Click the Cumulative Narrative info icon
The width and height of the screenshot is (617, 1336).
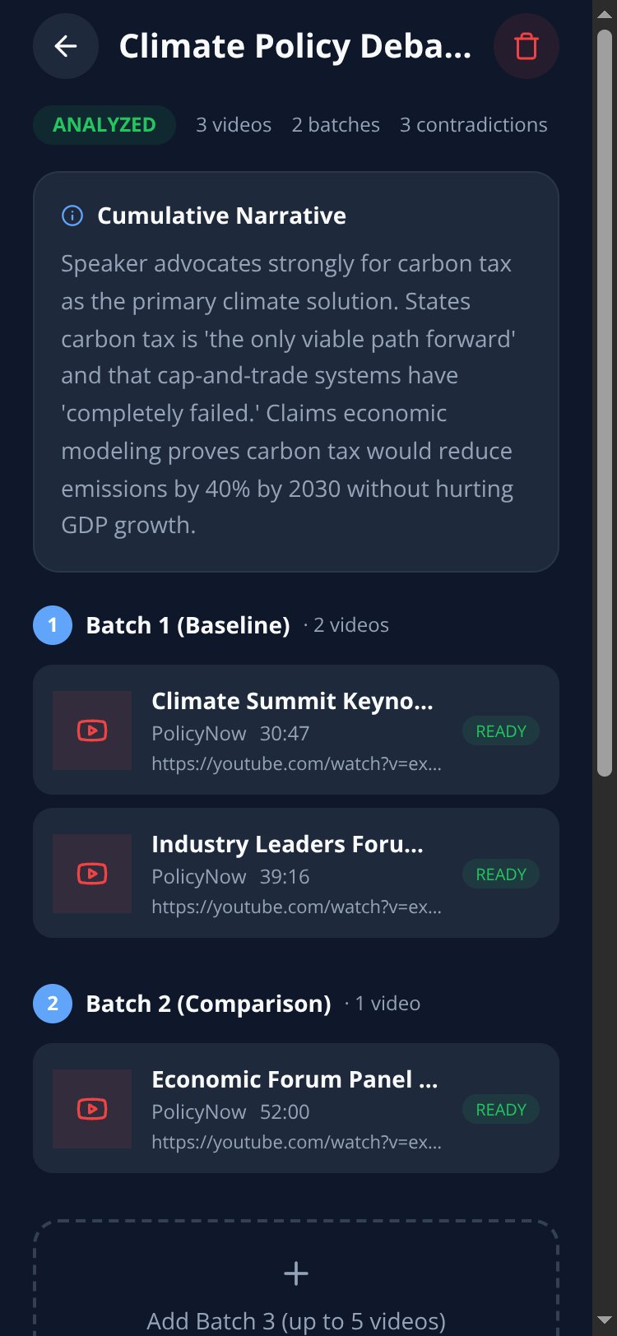72,216
